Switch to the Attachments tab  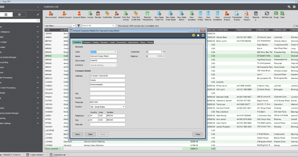133,42
